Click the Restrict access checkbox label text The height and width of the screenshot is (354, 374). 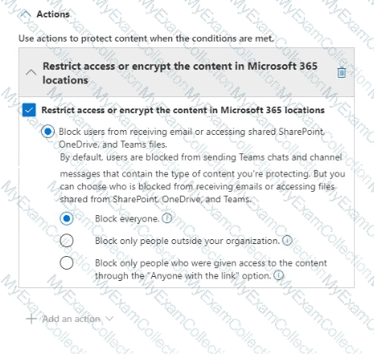point(183,110)
